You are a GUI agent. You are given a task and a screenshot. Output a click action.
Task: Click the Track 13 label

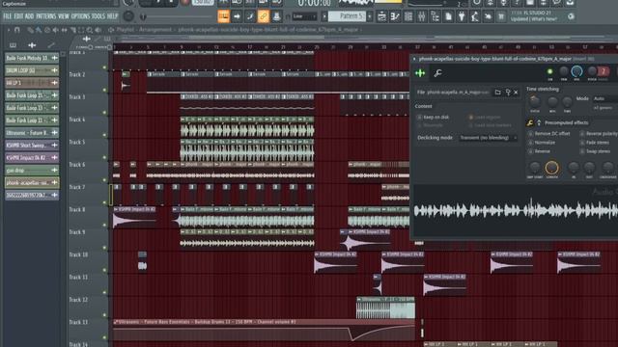78,322
